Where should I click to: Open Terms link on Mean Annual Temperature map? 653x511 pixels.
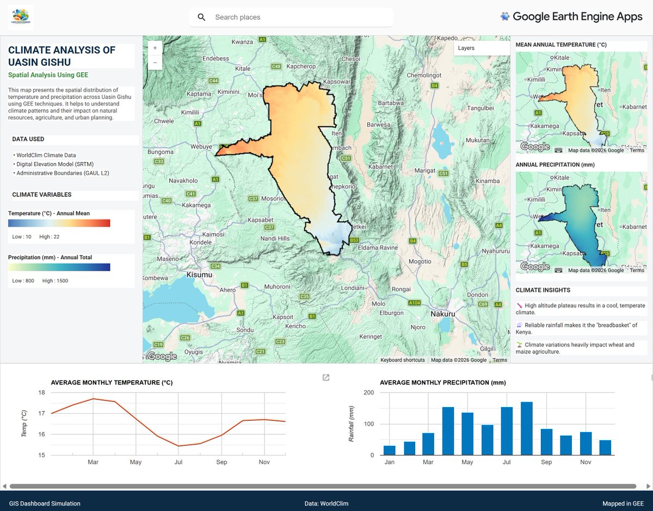point(637,150)
